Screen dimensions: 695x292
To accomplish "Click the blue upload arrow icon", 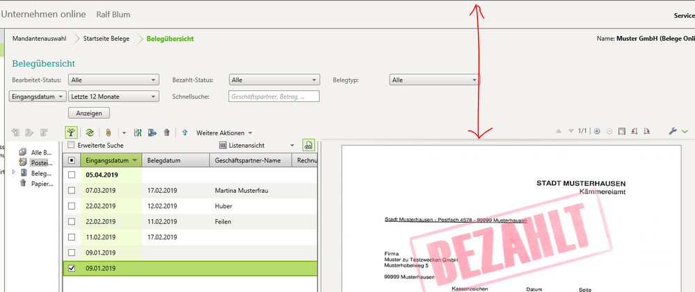I will (x=185, y=132).
